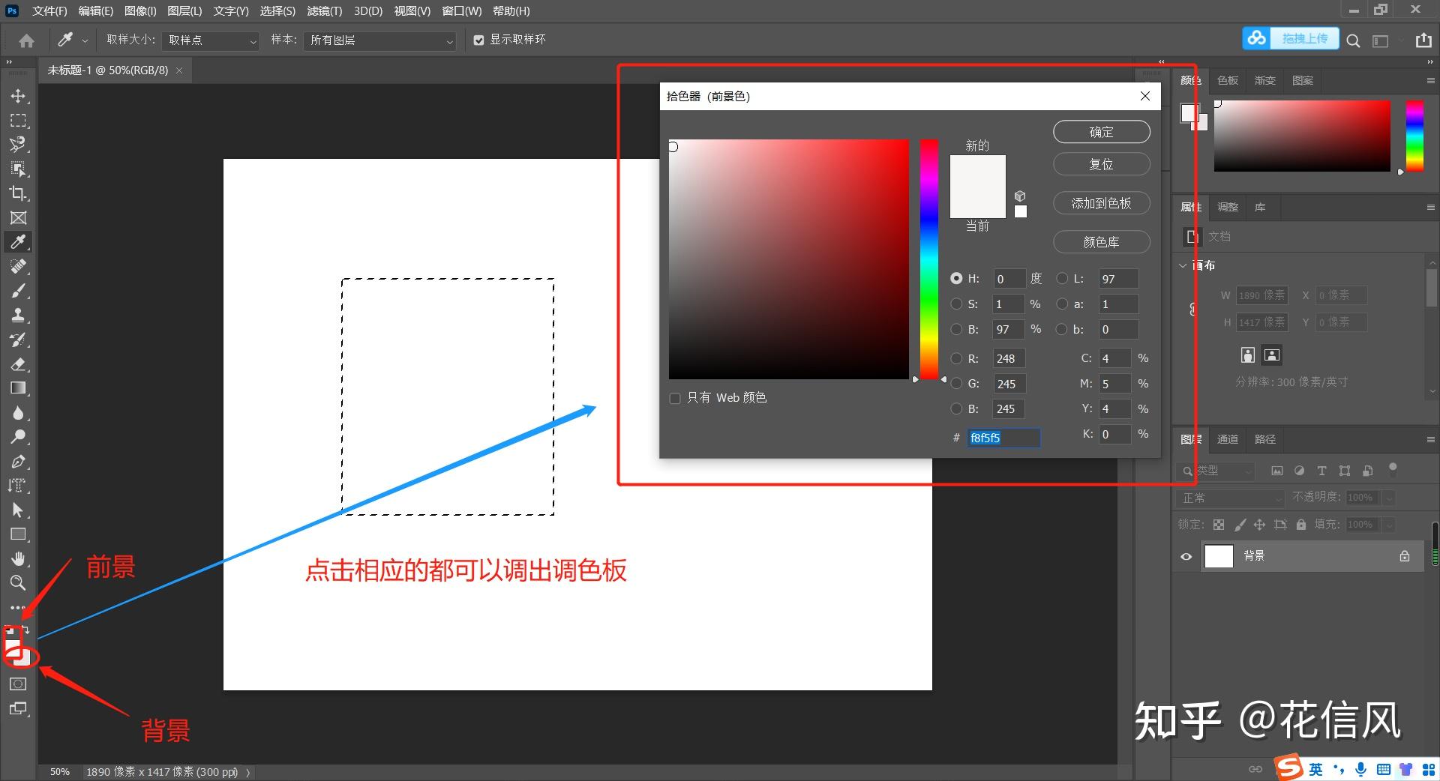Viewport: 1440px width, 781px height.
Task: Select the Spot Healing Brush tool
Action: (x=18, y=266)
